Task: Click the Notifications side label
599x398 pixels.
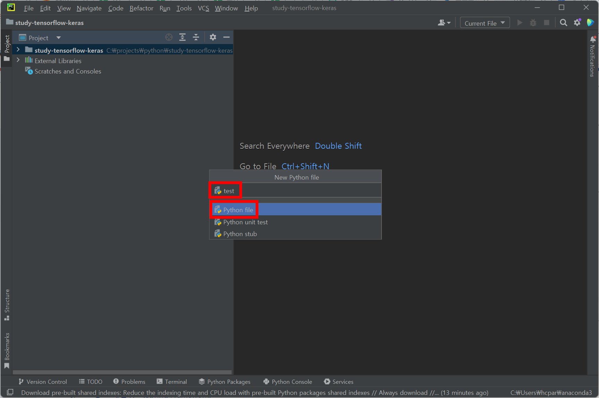Action: pos(592,61)
